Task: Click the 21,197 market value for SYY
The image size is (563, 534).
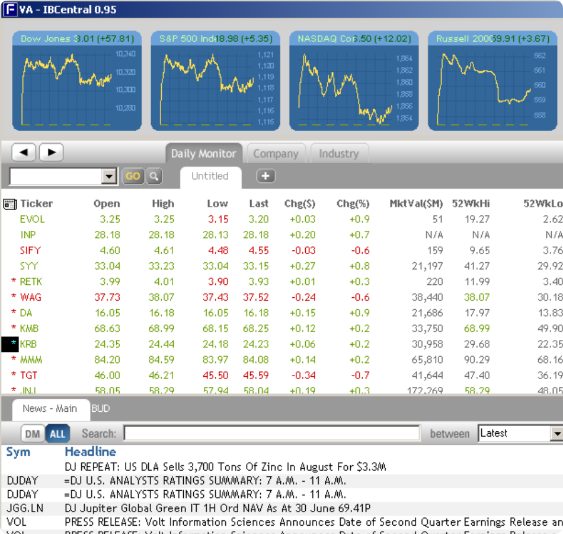Action: pos(427,266)
